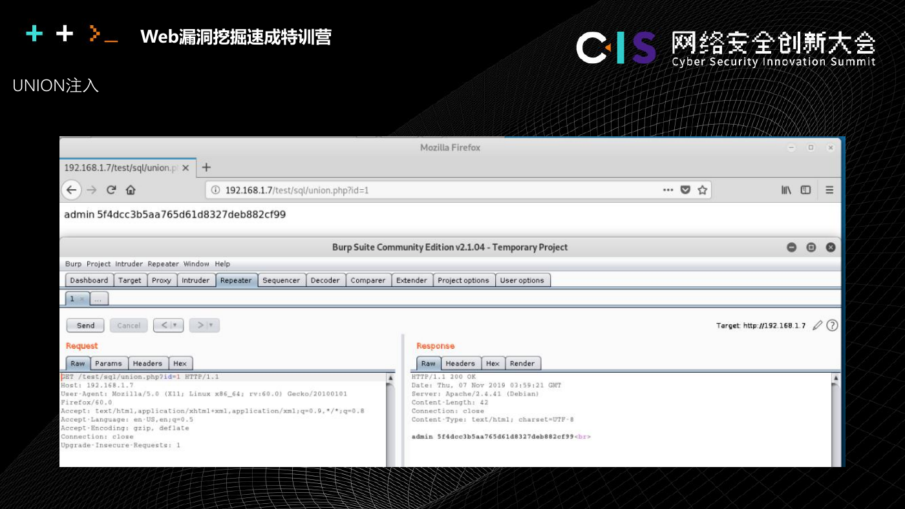Open the Project options tab
905x509 pixels.
click(x=463, y=280)
